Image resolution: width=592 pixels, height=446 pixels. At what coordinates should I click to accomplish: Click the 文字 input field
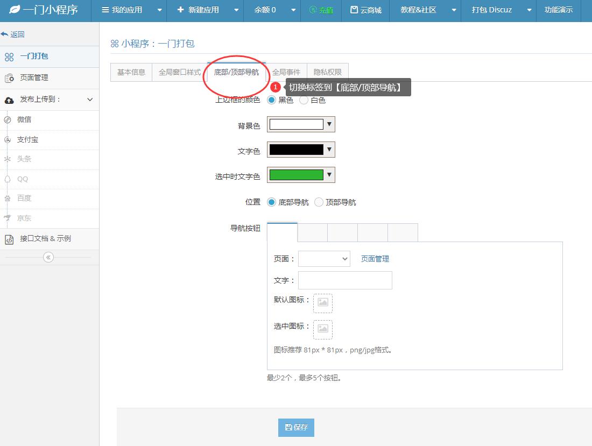click(x=345, y=280)
